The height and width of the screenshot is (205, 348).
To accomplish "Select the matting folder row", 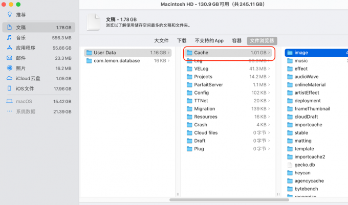I will tap(316, 141).
